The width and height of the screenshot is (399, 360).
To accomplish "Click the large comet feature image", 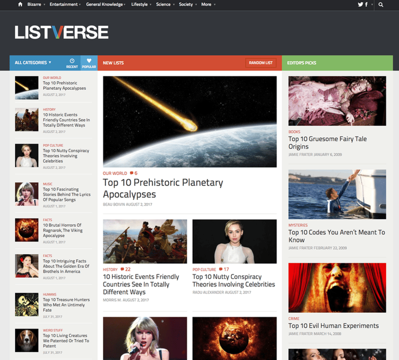I will pos(189,122).
